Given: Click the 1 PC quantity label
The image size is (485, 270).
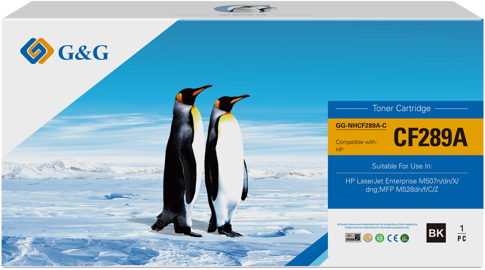Looking at the screenshot, I should pos(461,233).
